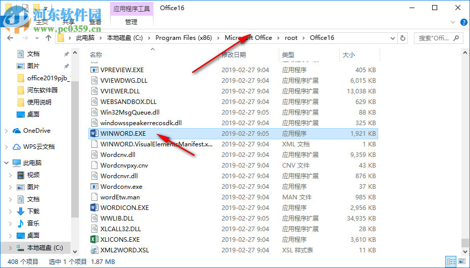Viewport: 470px width, 268px height.
Task: Switch to details view layout icon
Action: click(x=451, y=261)
